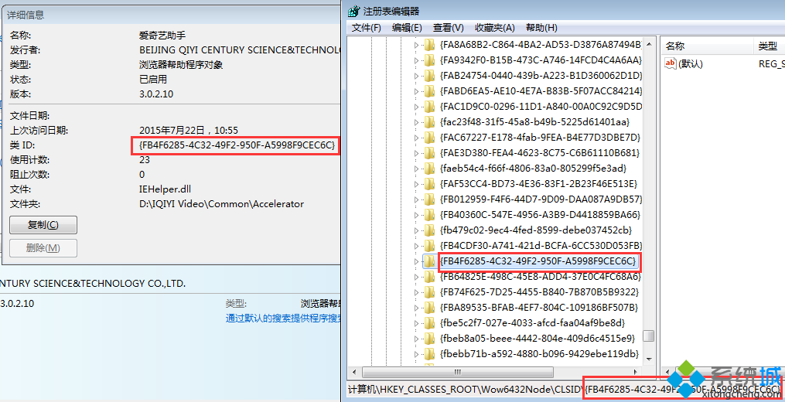Select the {FB012959-F4F6-44D7-9D09 key
The height and width of the screenshot is (402, 785).
click(540, 199)
